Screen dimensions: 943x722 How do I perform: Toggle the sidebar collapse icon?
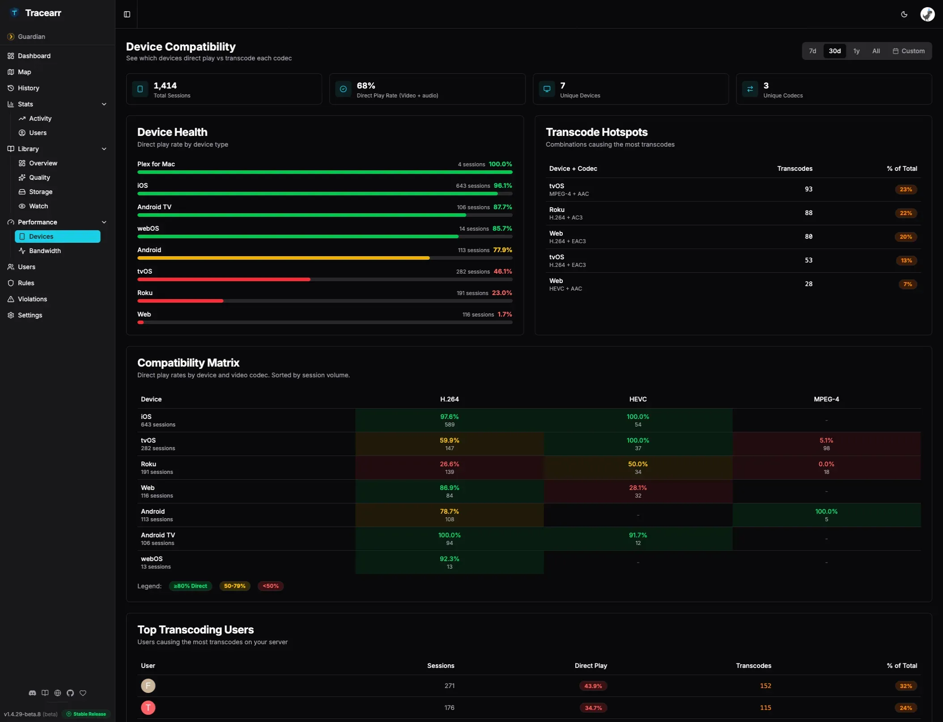tap(127, 14)
